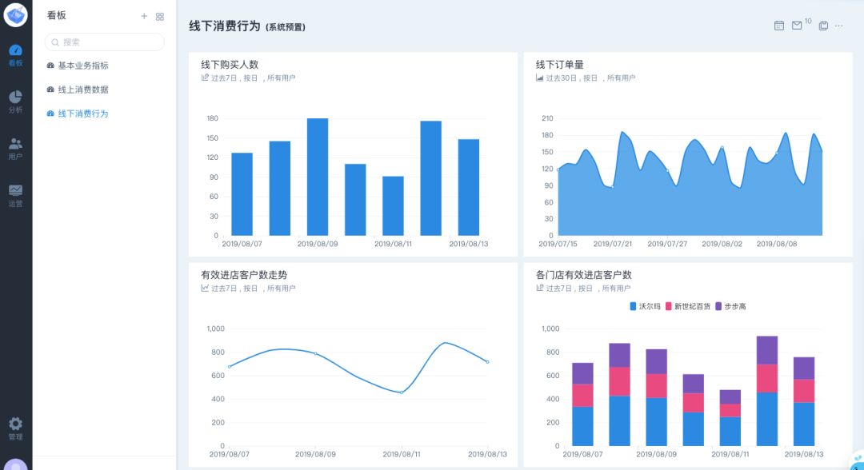Open the 线下购买人数 chart title
The height and width of the screenshot is (470, 864).
coord(230,65)
